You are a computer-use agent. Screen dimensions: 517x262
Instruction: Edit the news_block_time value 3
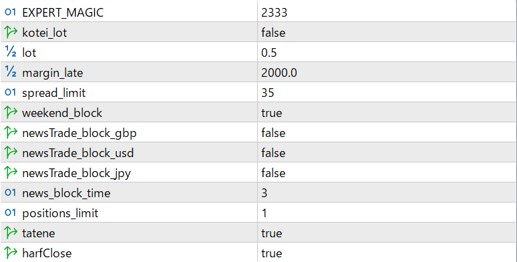click(x=387, y=192)
